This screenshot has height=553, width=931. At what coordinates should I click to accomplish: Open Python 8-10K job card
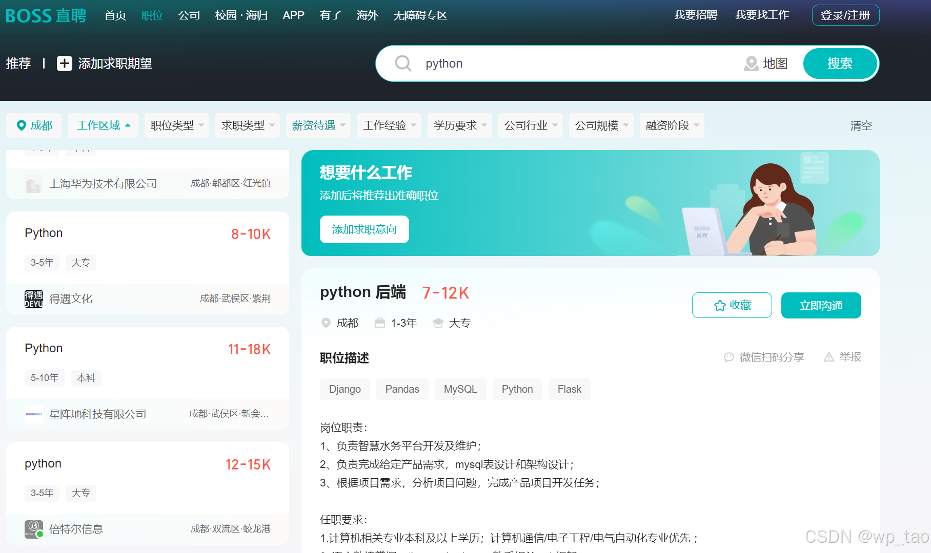[x=148, y=263]
